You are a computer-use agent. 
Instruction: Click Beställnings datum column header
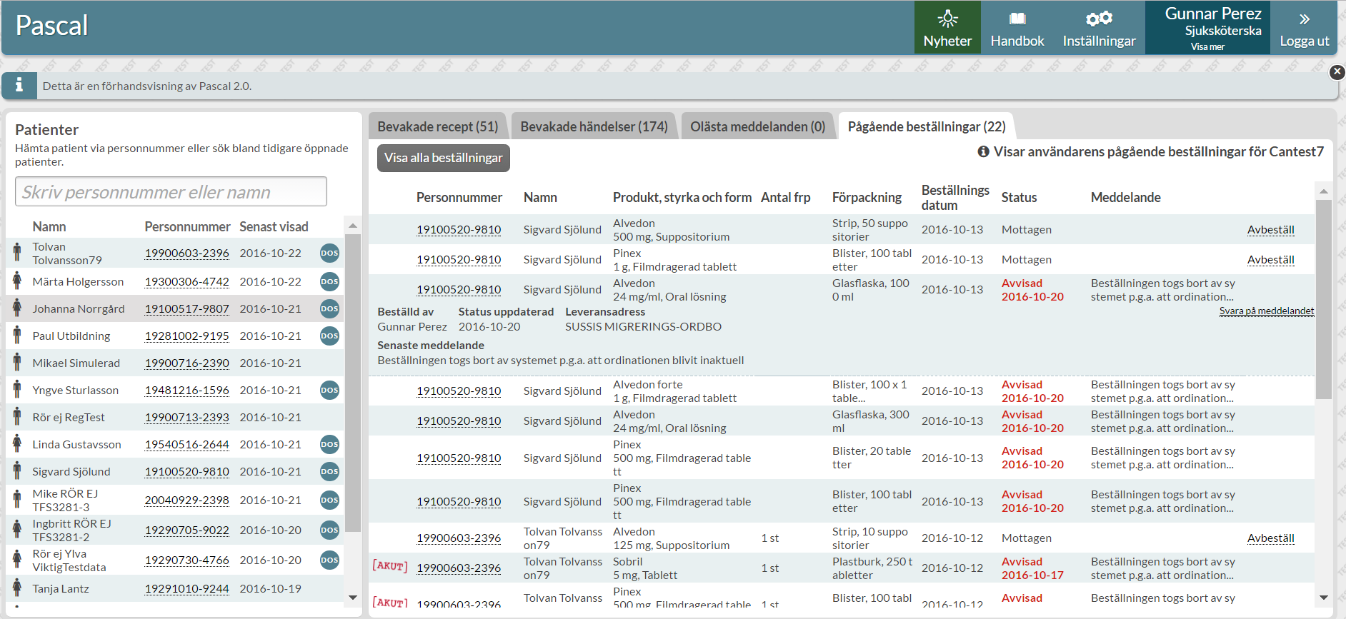(955, 198)
